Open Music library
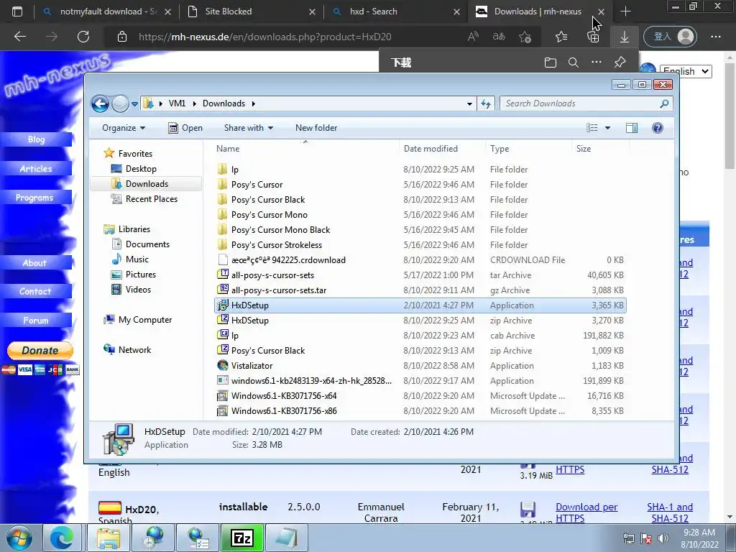The width and height of the screenshot is (736, 552). coord(137,259)
